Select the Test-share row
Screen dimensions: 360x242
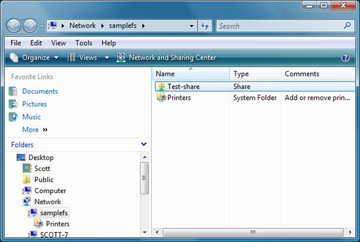click(x=255, y=87)
